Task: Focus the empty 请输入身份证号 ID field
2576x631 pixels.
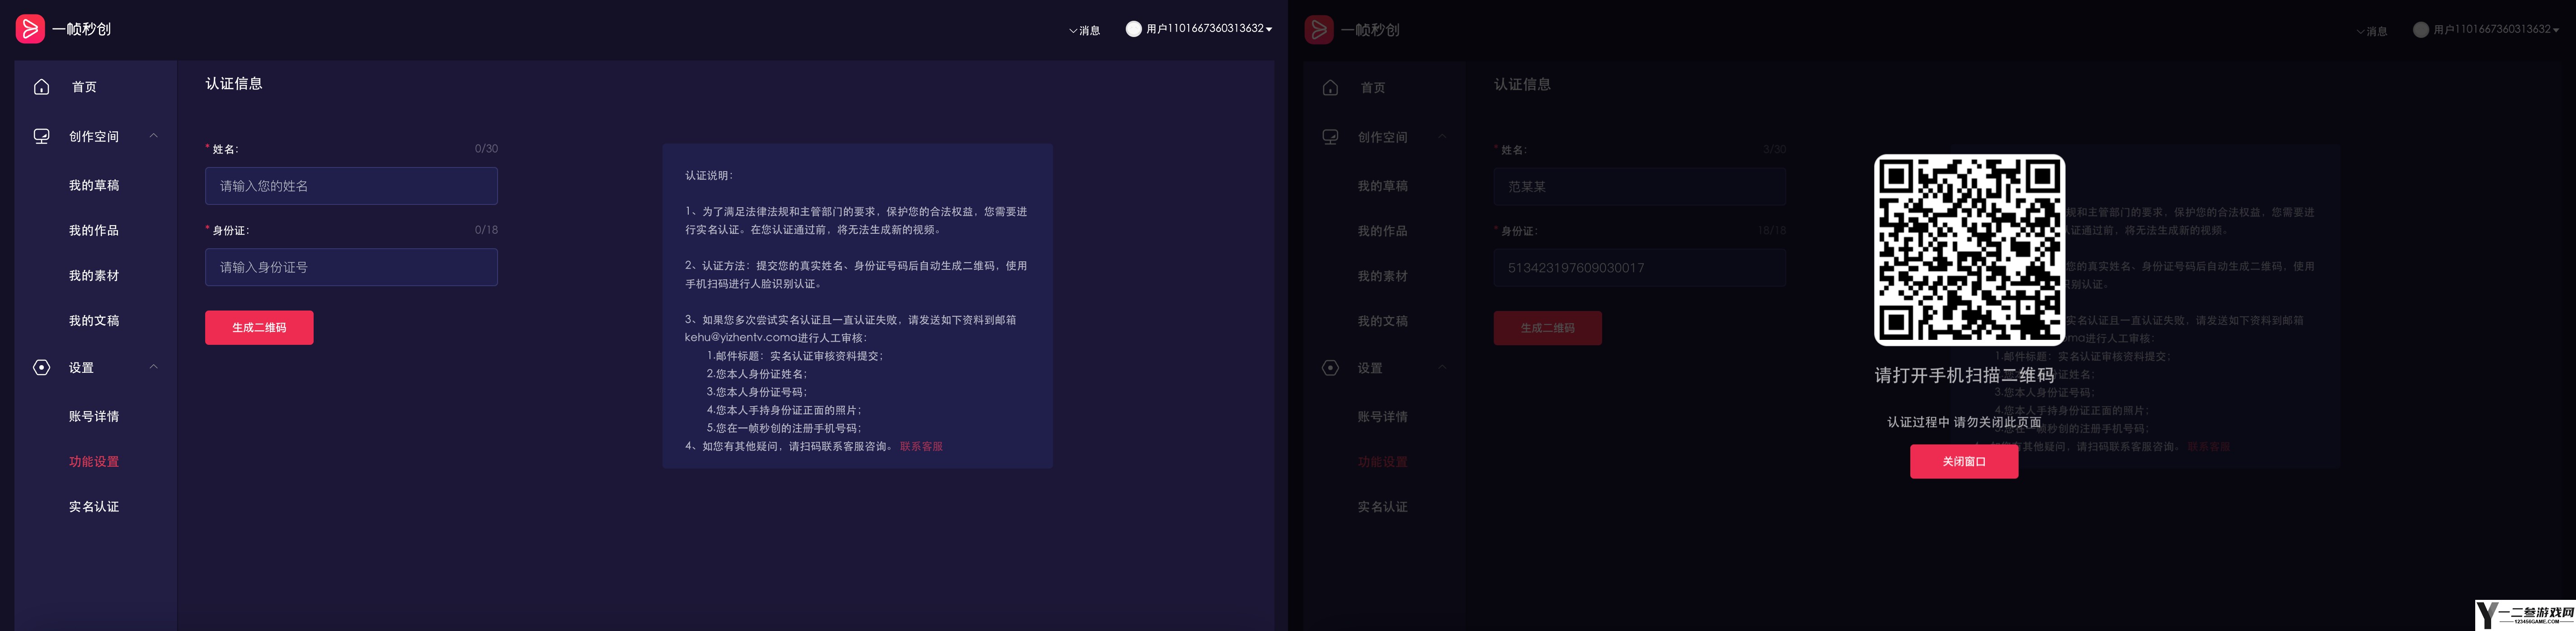Action: click(351, 267)
